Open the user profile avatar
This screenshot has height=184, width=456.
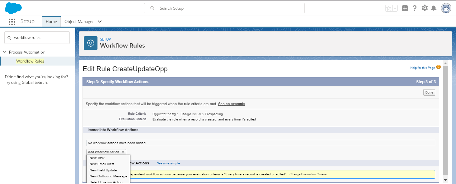pos(446,8)
